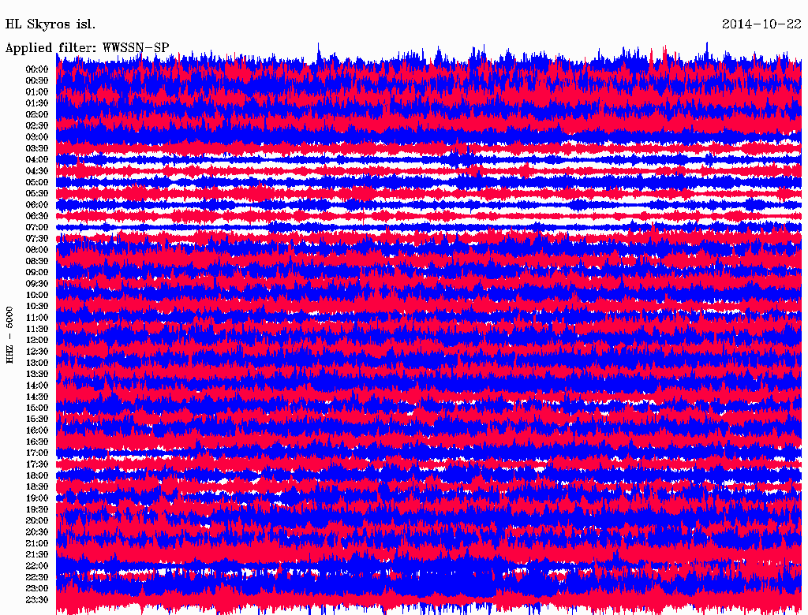The image size is (808, 615).
Task: Select the 07:00 time label
Action: pos(36,227)
